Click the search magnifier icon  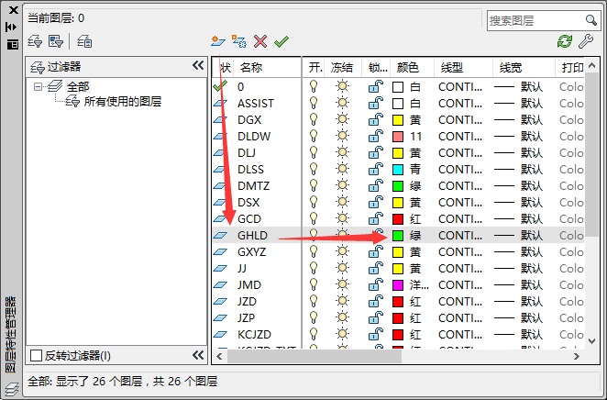click(x=591, y=20)
